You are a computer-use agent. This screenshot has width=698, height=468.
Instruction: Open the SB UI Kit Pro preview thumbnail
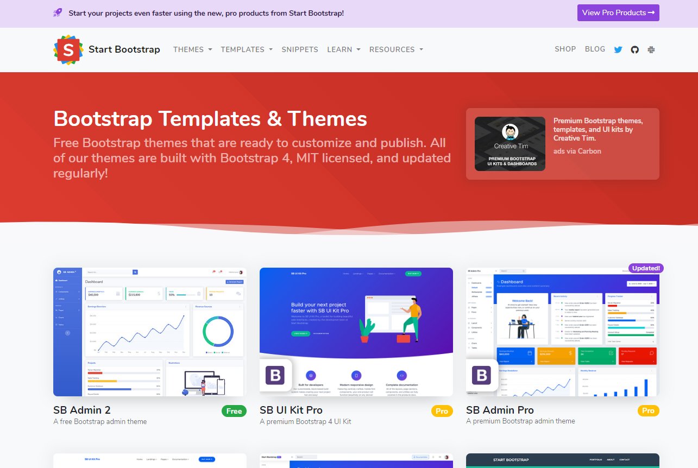356,332
